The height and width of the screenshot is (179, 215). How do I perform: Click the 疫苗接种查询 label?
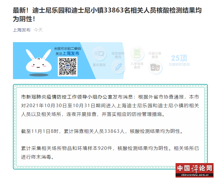click(x=118, y=55)
